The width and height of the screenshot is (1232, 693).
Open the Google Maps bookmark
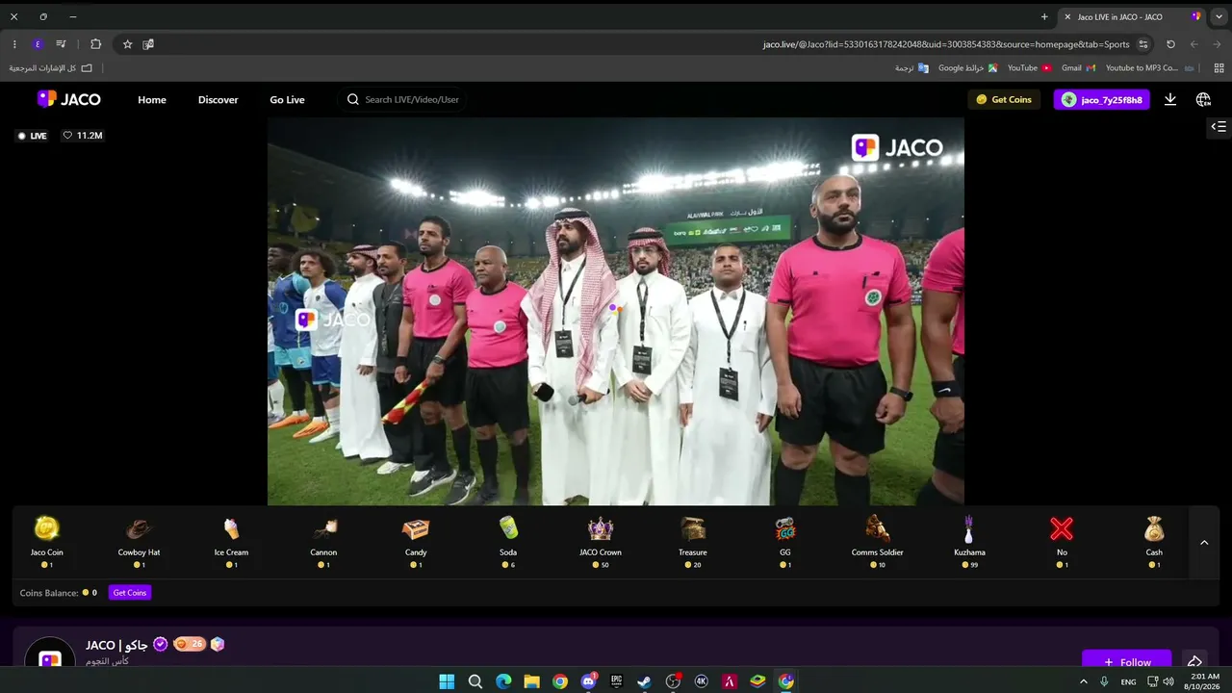click(x=967, y=68)
